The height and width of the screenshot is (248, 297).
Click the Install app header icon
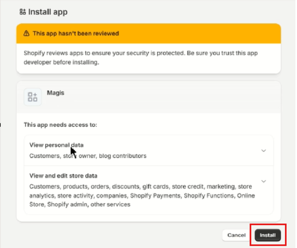23,12
